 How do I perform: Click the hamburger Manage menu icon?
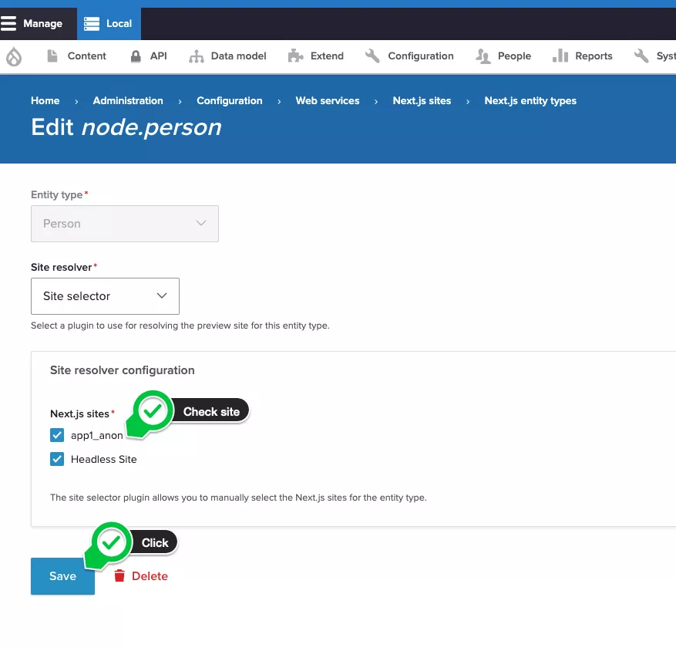point(8,23)
